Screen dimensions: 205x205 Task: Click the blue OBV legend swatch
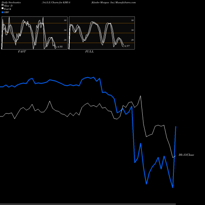pos(2,12)
